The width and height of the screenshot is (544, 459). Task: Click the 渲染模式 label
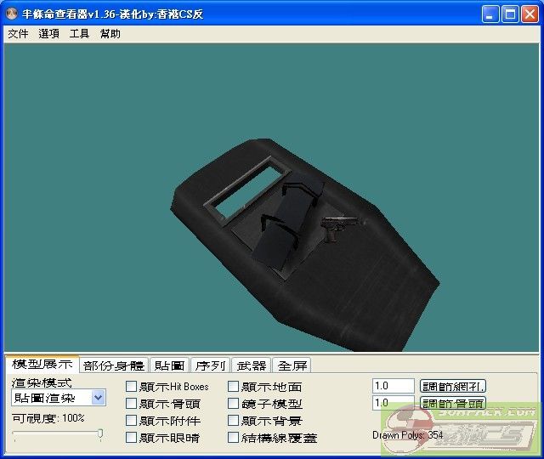pyautogui.click(x=42, y=382)
